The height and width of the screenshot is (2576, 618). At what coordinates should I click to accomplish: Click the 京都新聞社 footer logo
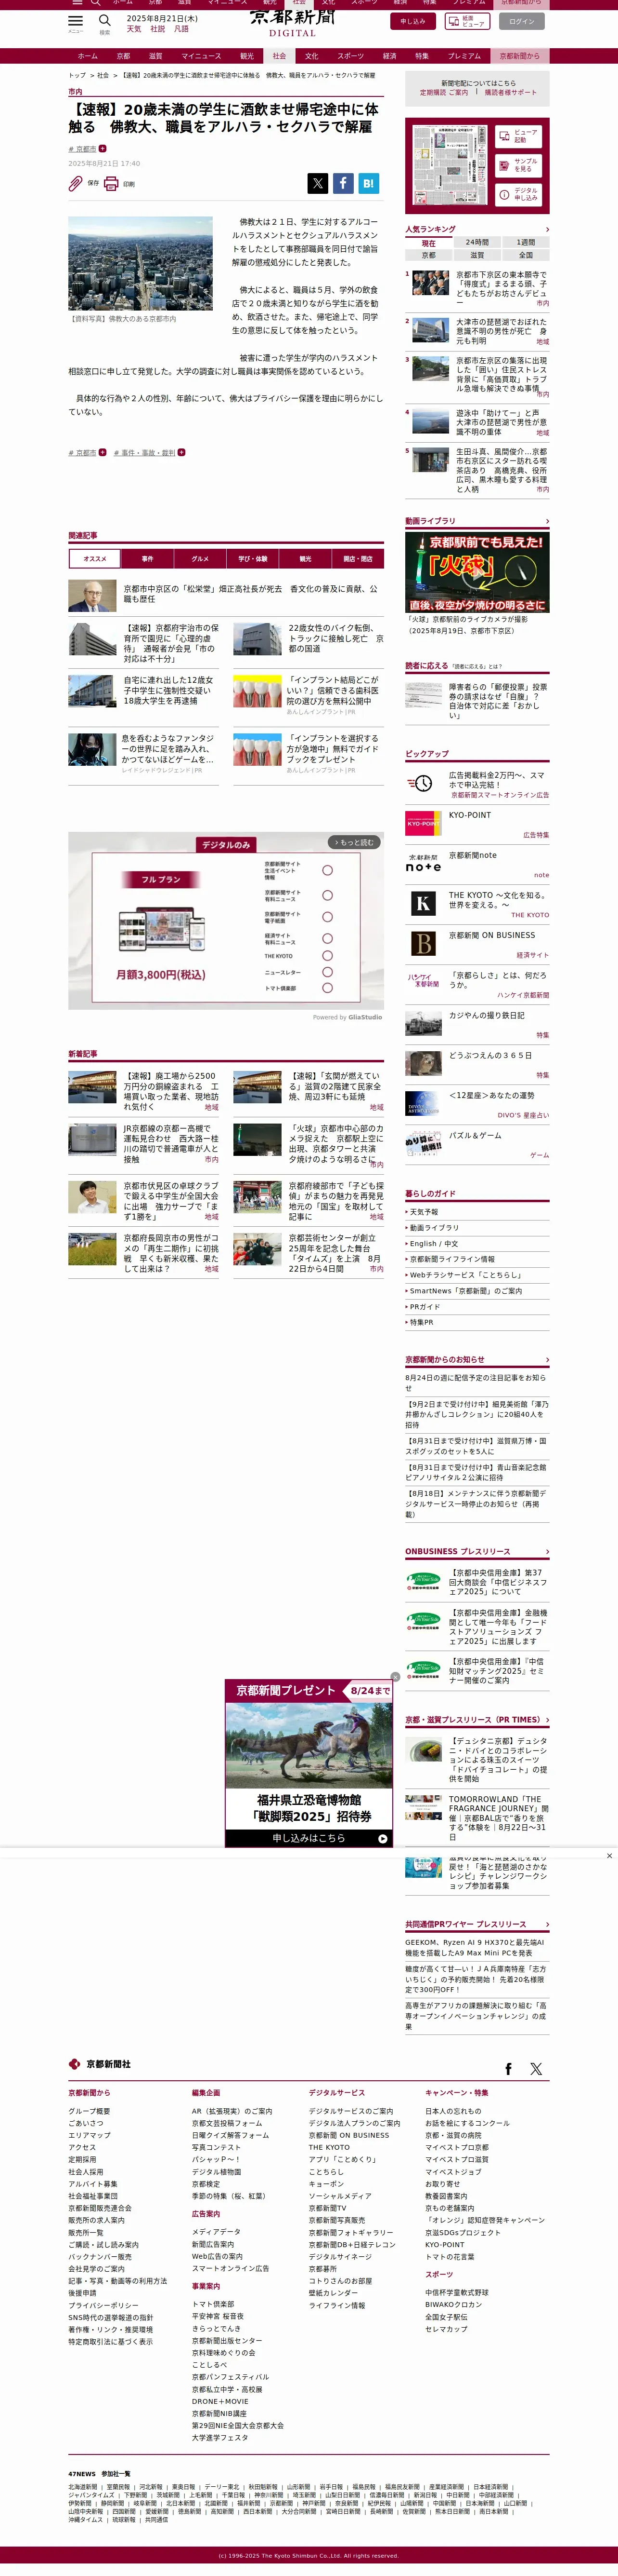pyautogui.click(x=100, y=2064)
